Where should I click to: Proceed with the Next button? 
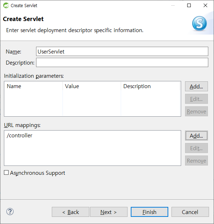pyautogui.click(x=109, y=212)
